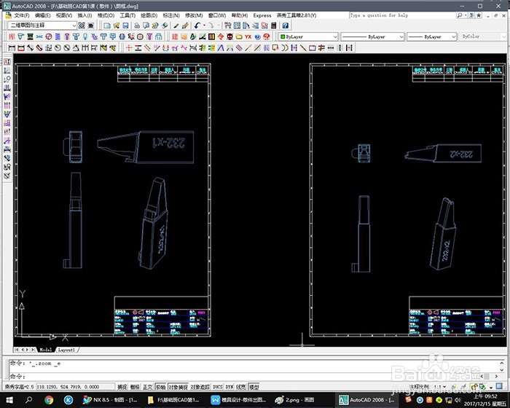Click the Match Properties brush icon

(185, 25)
